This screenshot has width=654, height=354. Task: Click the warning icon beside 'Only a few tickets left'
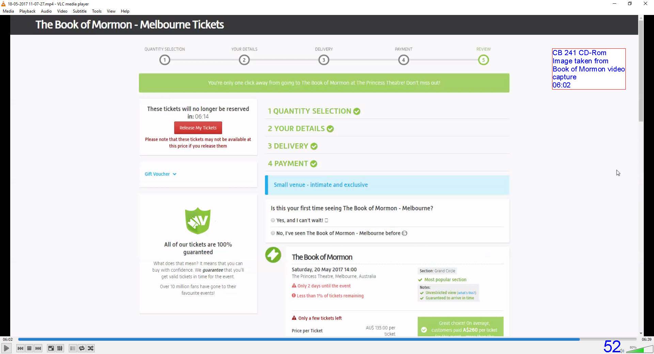(x=294, y=318)
